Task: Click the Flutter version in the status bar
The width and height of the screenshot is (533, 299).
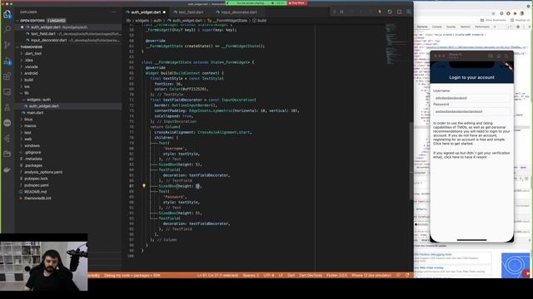Action: 336,275
